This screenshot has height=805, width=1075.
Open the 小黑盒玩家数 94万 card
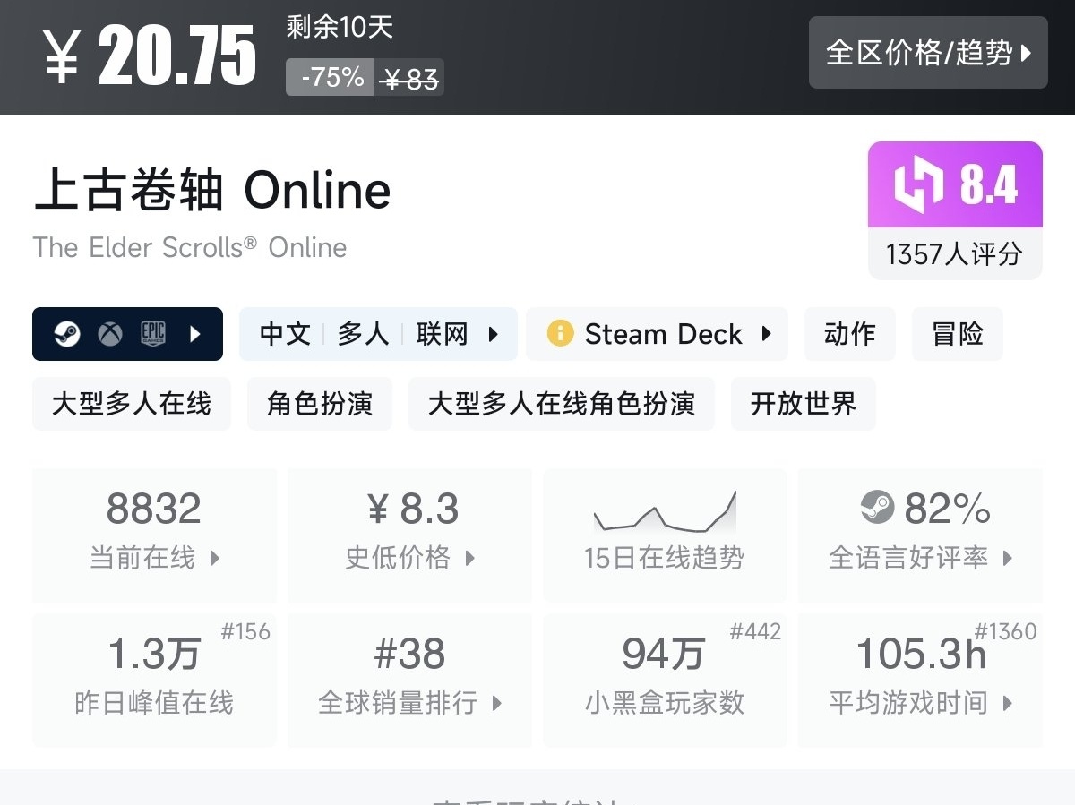(x=665, y=680)
